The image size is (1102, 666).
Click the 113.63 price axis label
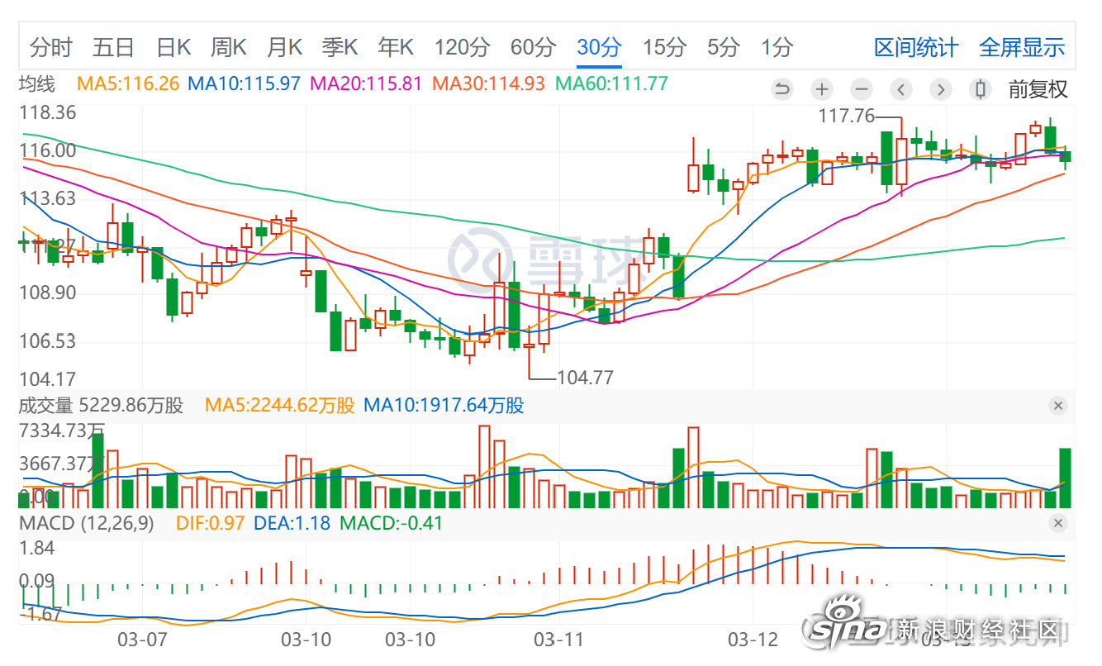(48, 198)
